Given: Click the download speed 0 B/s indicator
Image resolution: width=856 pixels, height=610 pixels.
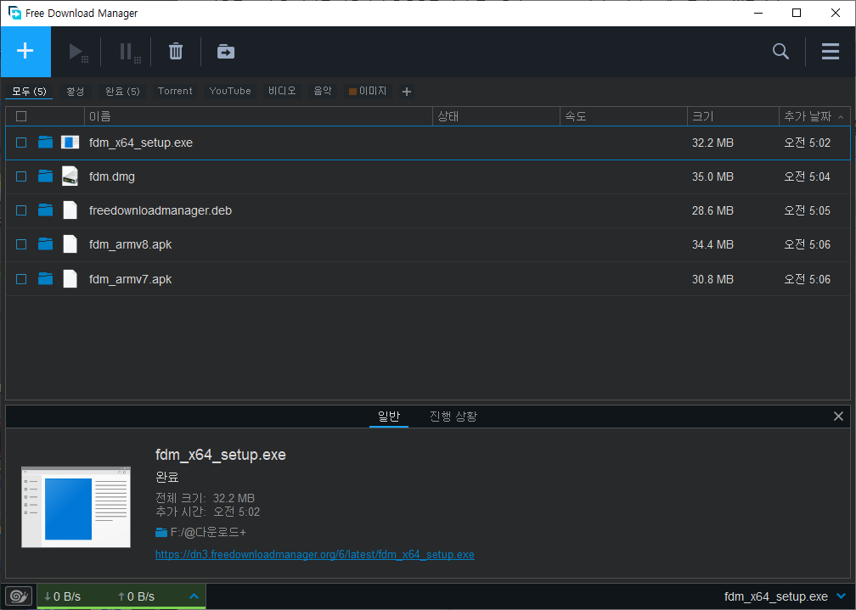Looking at the screenshot, I should pos(62,596).
